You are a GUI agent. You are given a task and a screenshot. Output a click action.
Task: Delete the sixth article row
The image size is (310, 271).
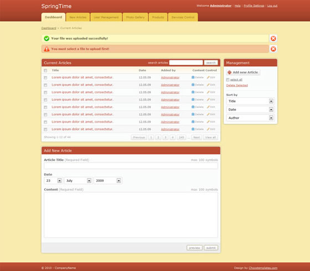(x=197, y=114)
